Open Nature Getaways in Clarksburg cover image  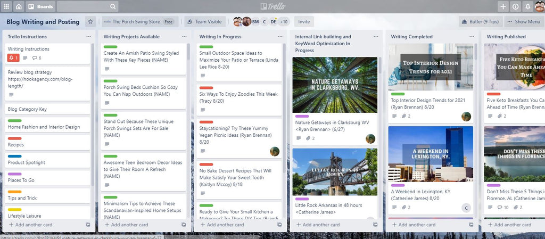point(335,85)
